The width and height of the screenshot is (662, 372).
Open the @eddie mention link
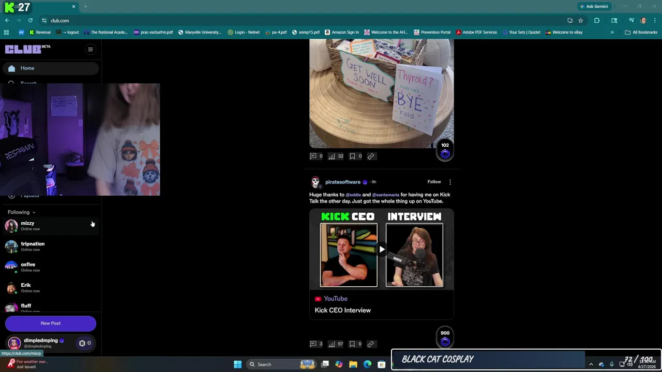(353, 195)
